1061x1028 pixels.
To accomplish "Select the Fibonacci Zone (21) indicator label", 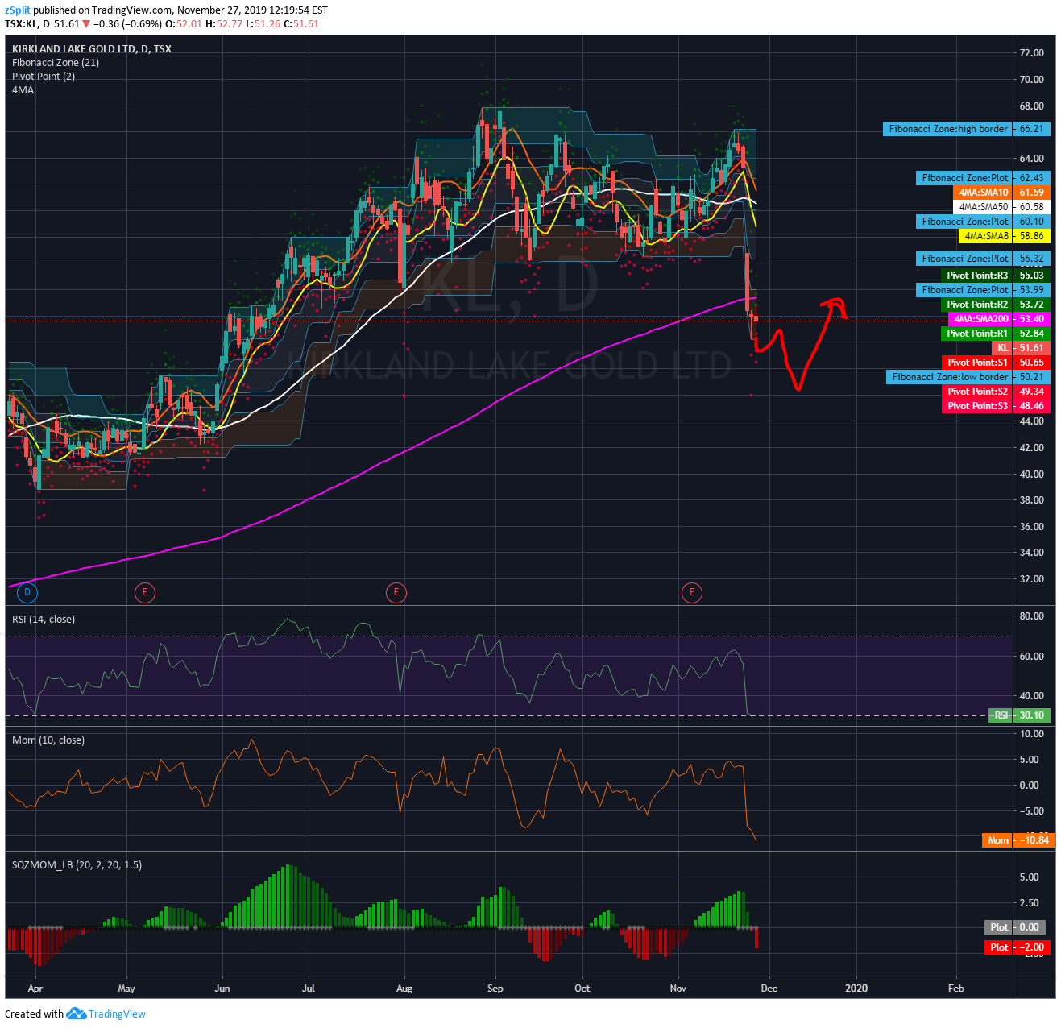I will [x=56, y=63].
